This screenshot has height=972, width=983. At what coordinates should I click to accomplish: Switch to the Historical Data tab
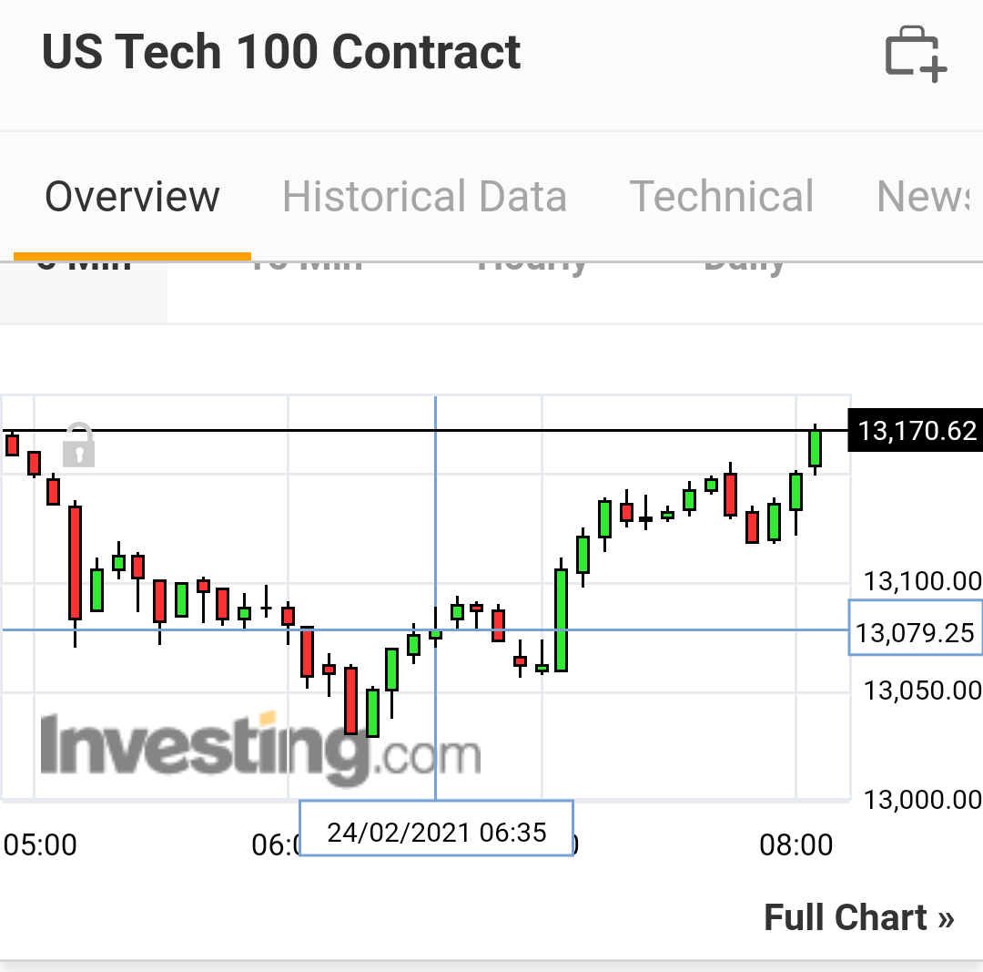coord(424,197)
